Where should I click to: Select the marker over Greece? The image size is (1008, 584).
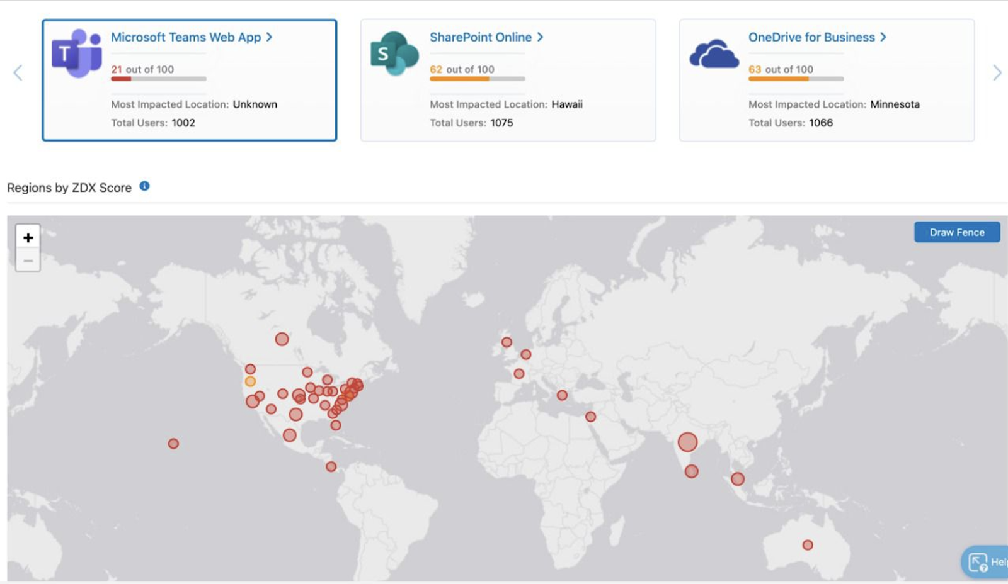pyautogui.click(x=562, y=395)
